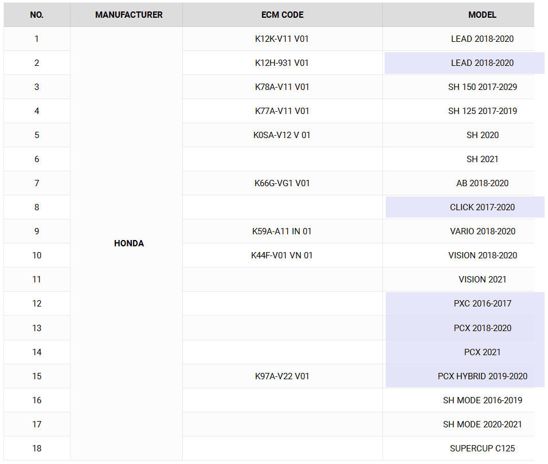
Task: Click the MODEL column header
Action: tap(482, 15)
